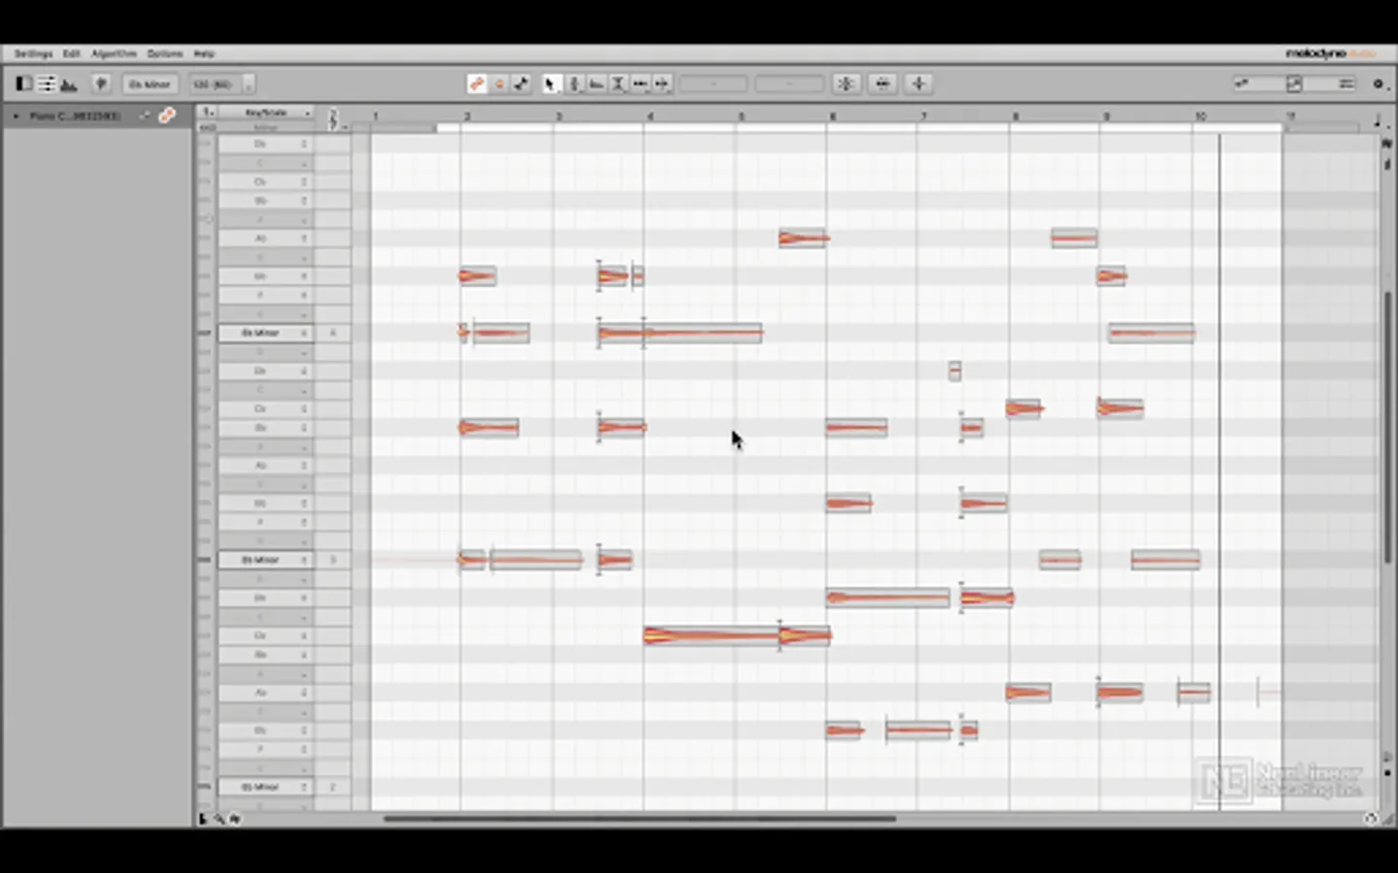Click the Minor scale label under Key/Scale

pos(265,127)
